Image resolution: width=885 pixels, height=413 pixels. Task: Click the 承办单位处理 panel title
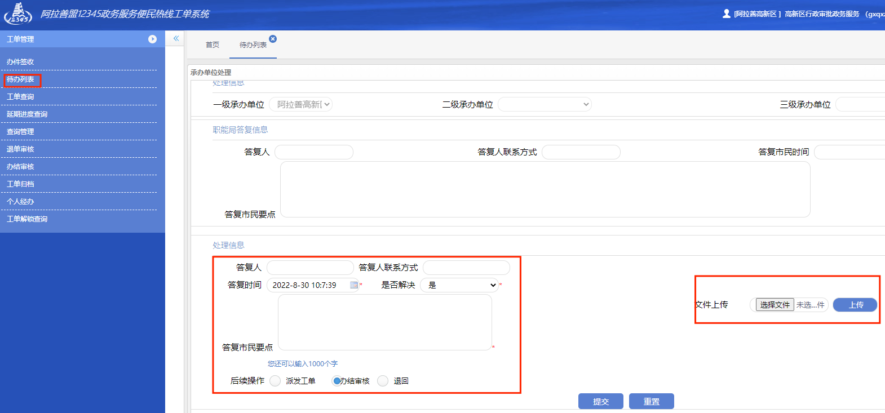tap(211, 73)
